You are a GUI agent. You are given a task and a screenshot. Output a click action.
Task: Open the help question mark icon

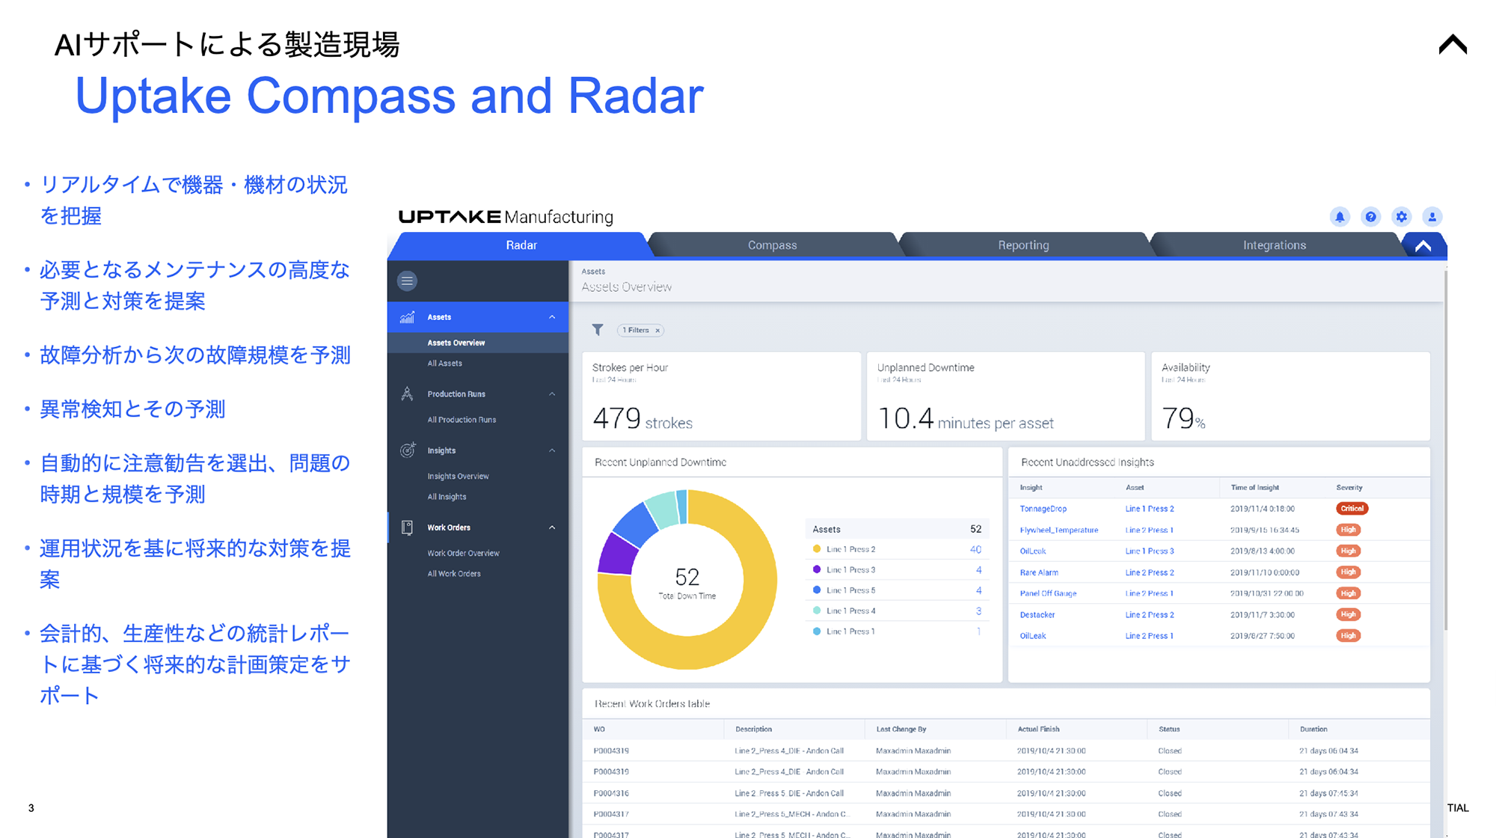[x=1370, y=217]
